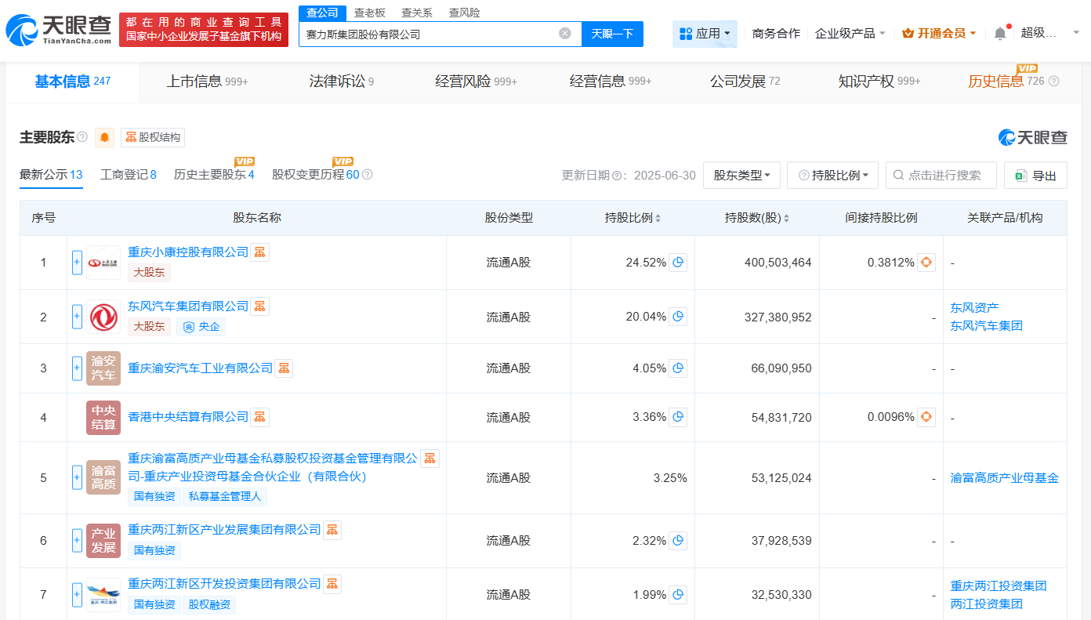Click equity structure mini icon after 重庆小康控股有限公司
This screenshot has height=620, width=1091.
[x=259, y=252]
